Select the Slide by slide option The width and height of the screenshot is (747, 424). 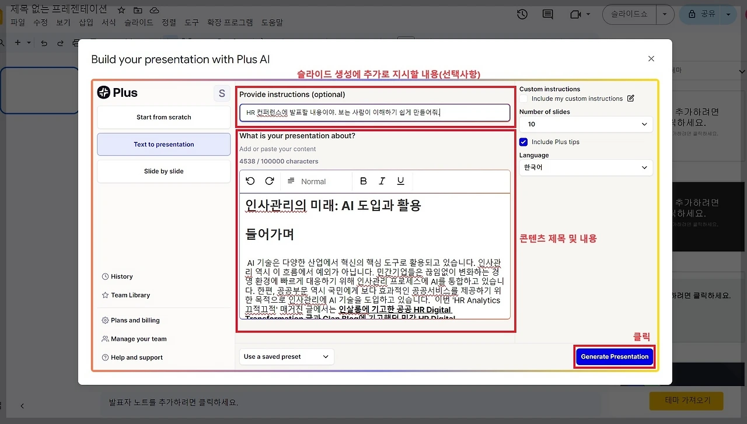(164, 171)
